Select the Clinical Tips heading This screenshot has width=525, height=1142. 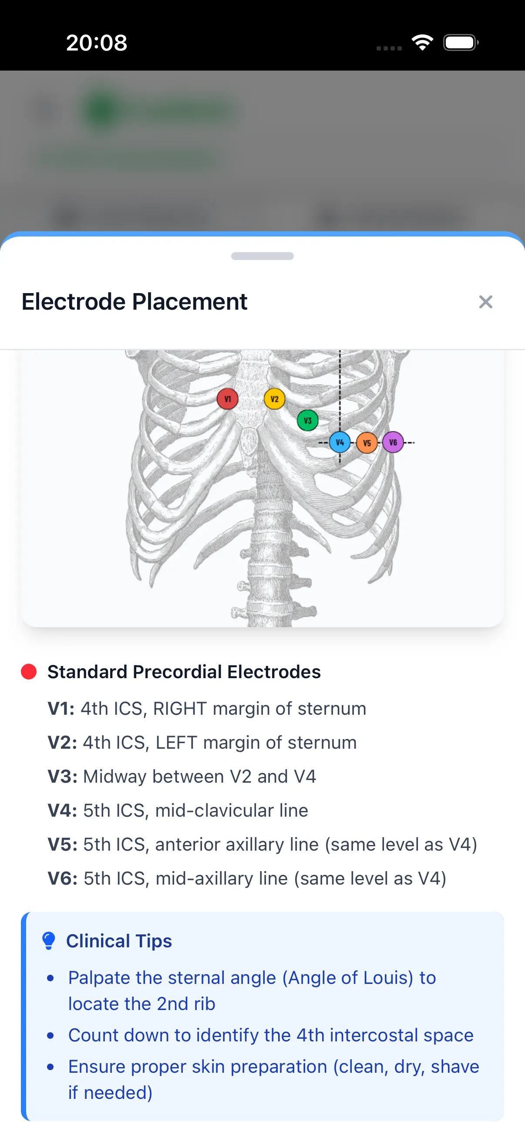tap(119, 941)
